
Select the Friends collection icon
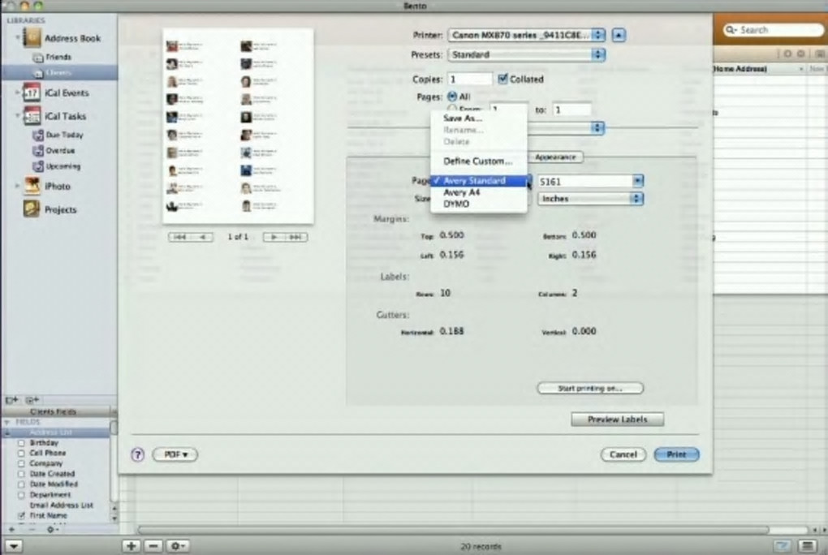[37, 57]
